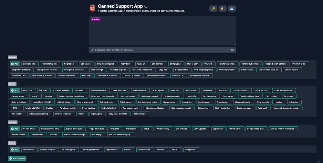Open the kebab menu on 'GTM' button
This screenshot has width=323, height=163.
[x=19, y=108]
